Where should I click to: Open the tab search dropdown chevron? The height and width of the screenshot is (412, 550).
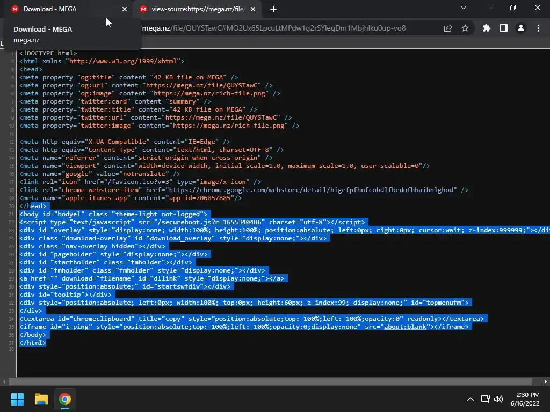464,8
